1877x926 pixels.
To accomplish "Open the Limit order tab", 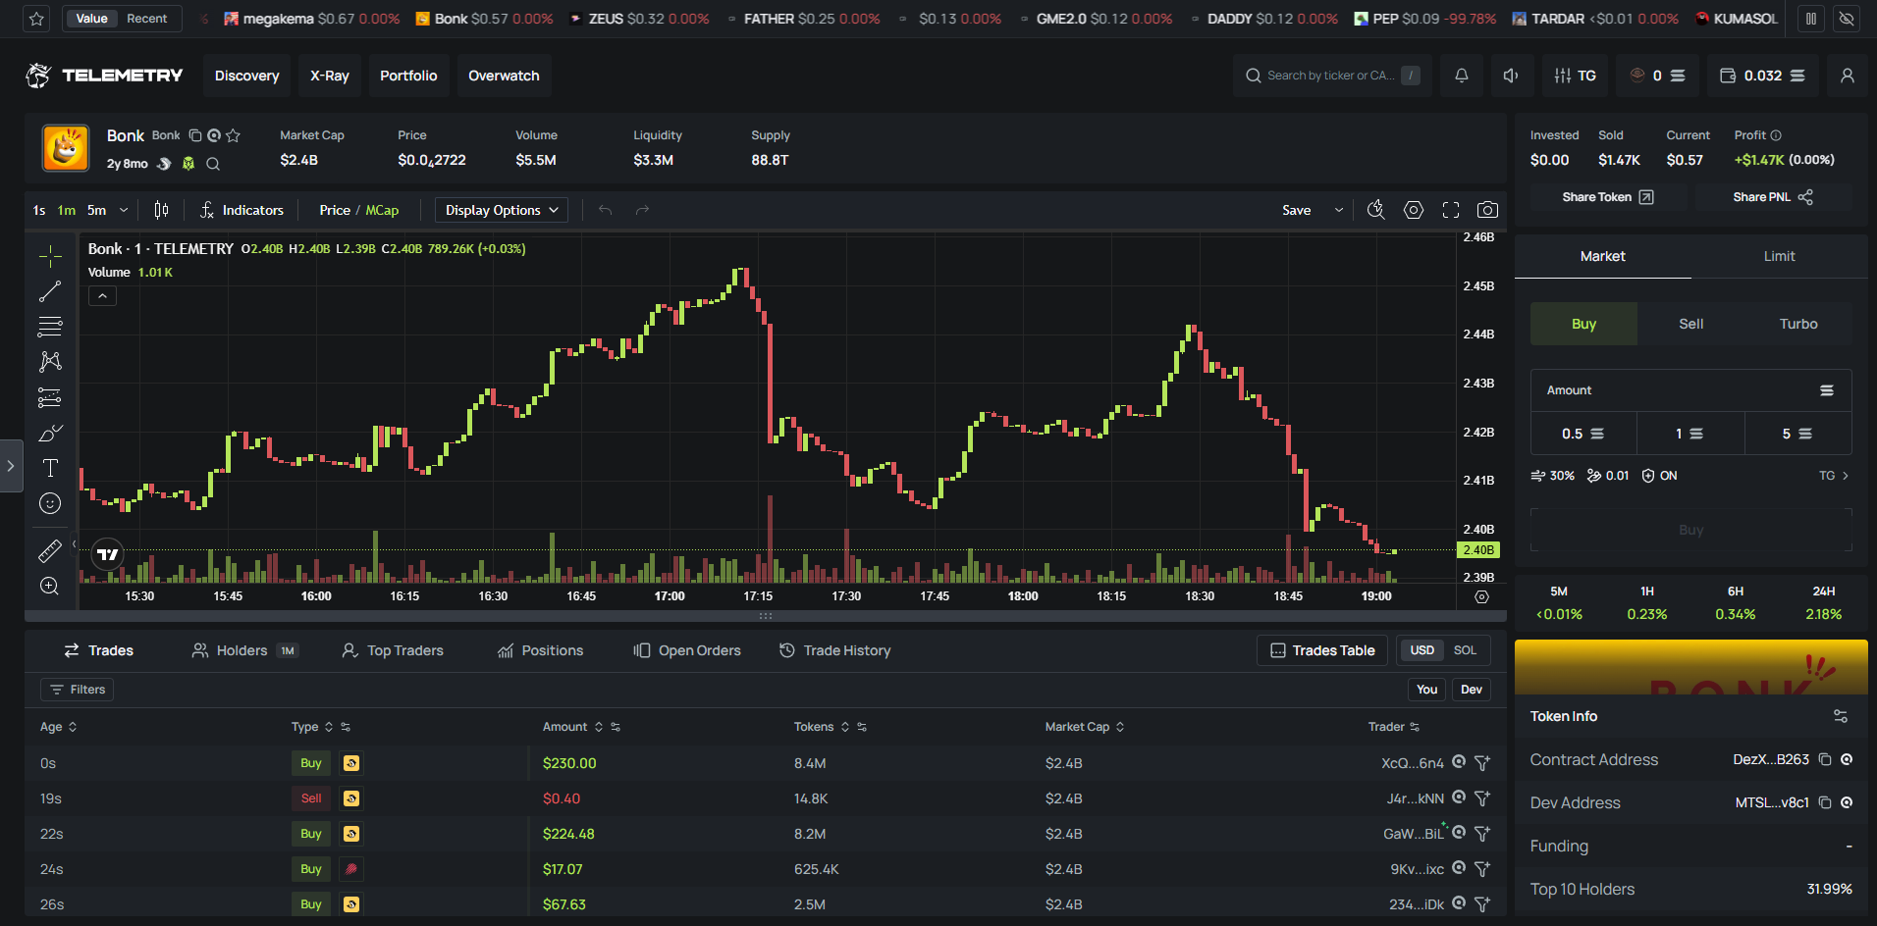I will [x=1779, y=256].
